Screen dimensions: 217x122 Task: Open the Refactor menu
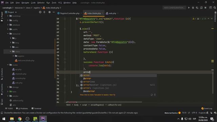[x=41, y=3]
